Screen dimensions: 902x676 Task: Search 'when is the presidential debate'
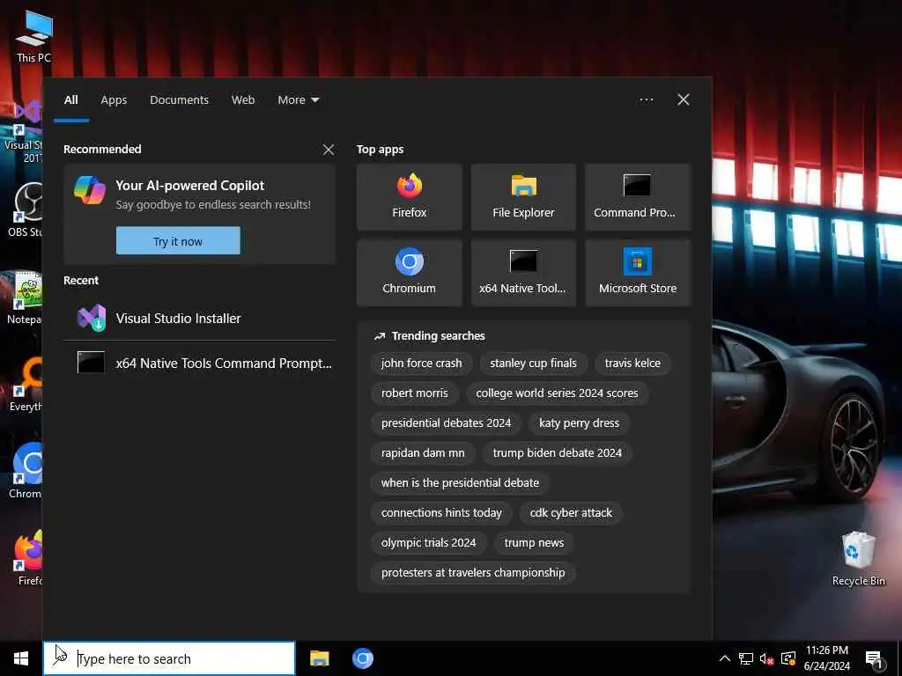pyautogui.click(x=460, y=483)
